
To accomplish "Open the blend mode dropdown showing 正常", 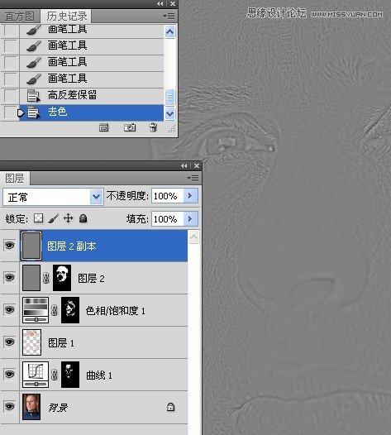I will 53,197.
